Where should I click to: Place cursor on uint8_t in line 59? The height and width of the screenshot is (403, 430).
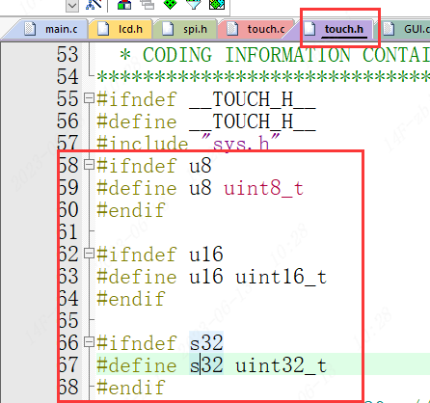(263, 188)
